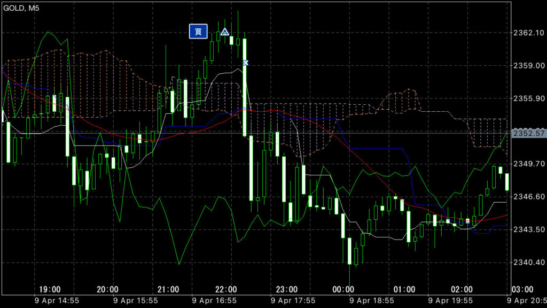Click the 02:00 time axis label

pyautogui.click(x=462, y=289)
